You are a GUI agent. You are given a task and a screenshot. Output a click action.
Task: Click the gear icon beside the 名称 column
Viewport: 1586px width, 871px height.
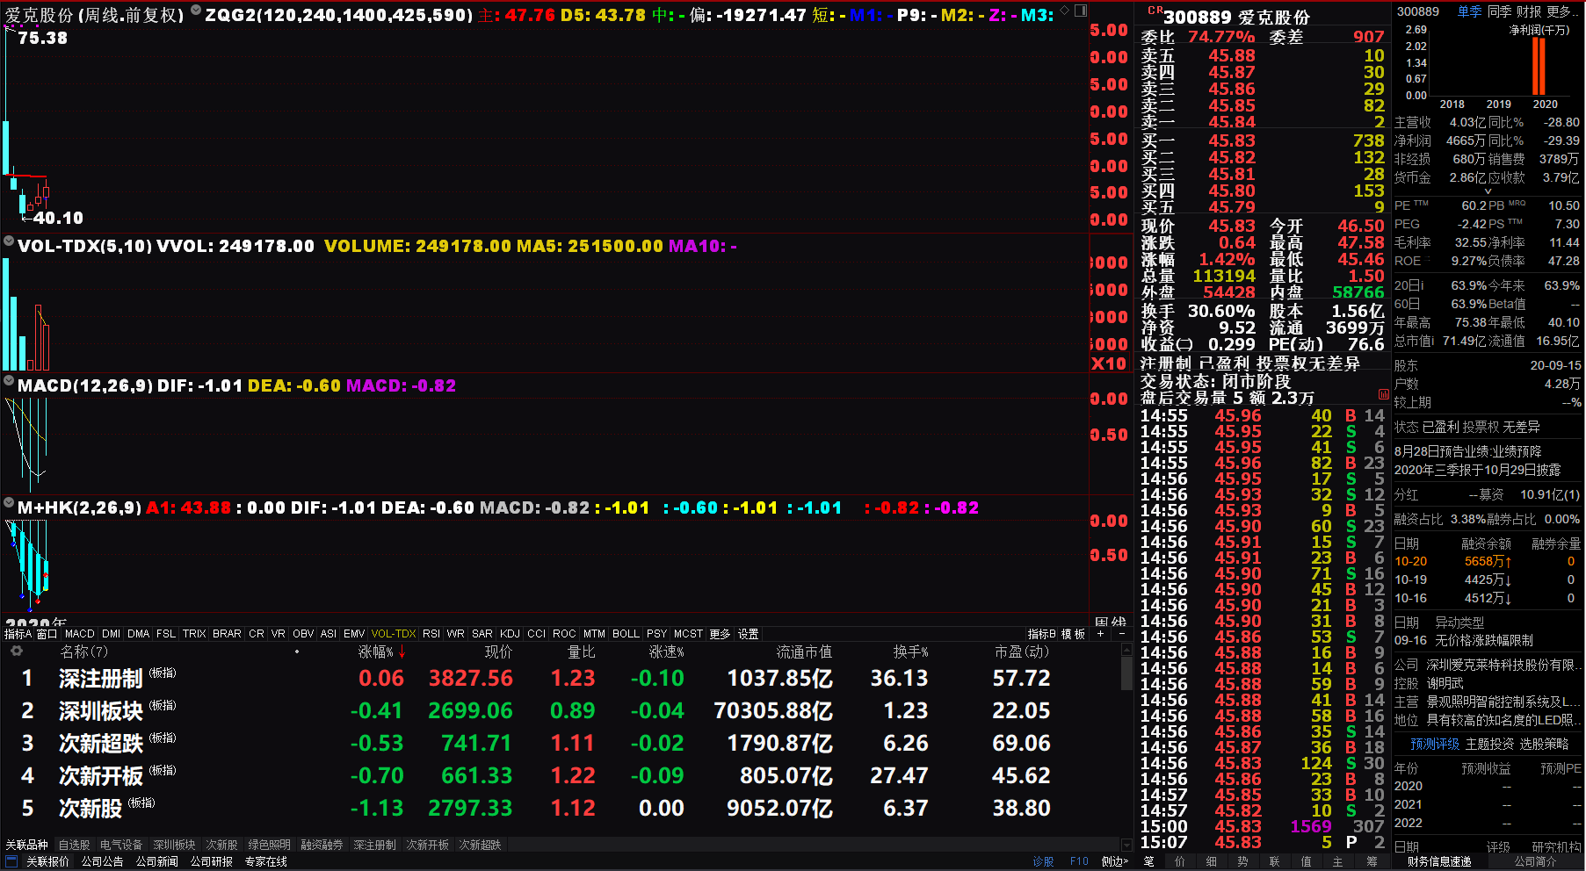pos(16,651)
